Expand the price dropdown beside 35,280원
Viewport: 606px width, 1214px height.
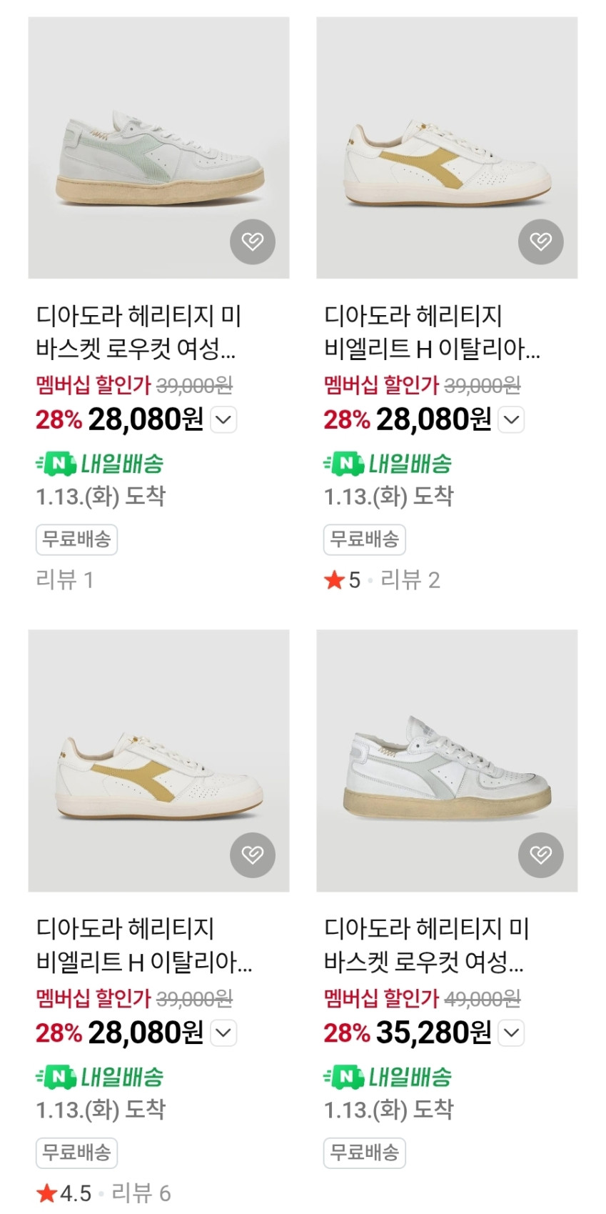(x=512, y=1033)
